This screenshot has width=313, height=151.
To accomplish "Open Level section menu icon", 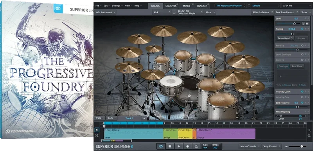I will coord(306,18).
